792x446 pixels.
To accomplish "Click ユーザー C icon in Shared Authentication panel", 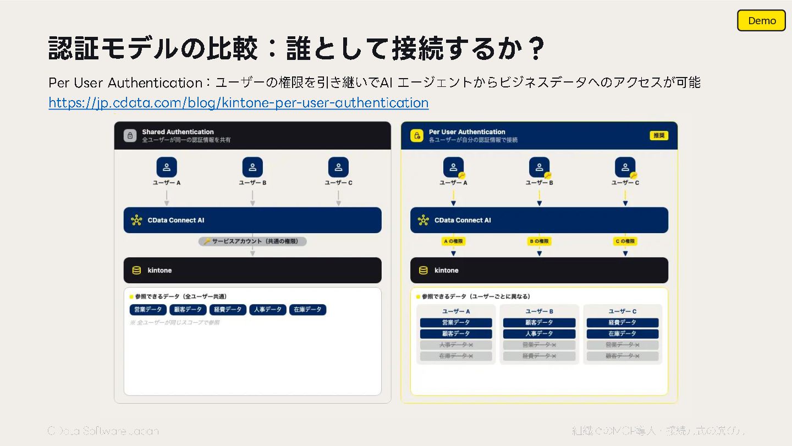I will click(x=338, y=167).
